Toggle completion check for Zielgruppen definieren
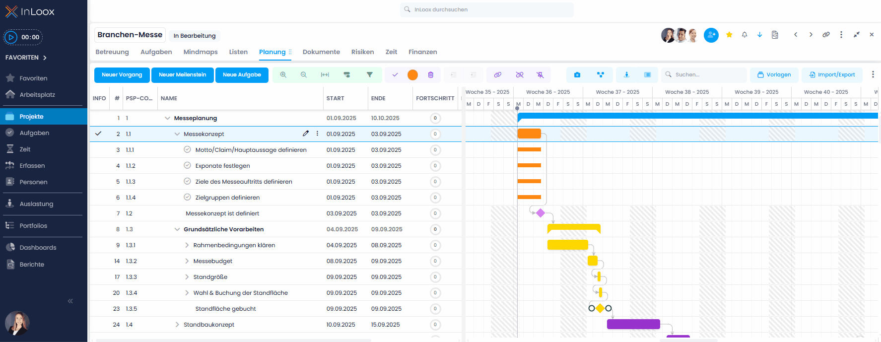This screenshot has width=881, height=342. [187, 197]
